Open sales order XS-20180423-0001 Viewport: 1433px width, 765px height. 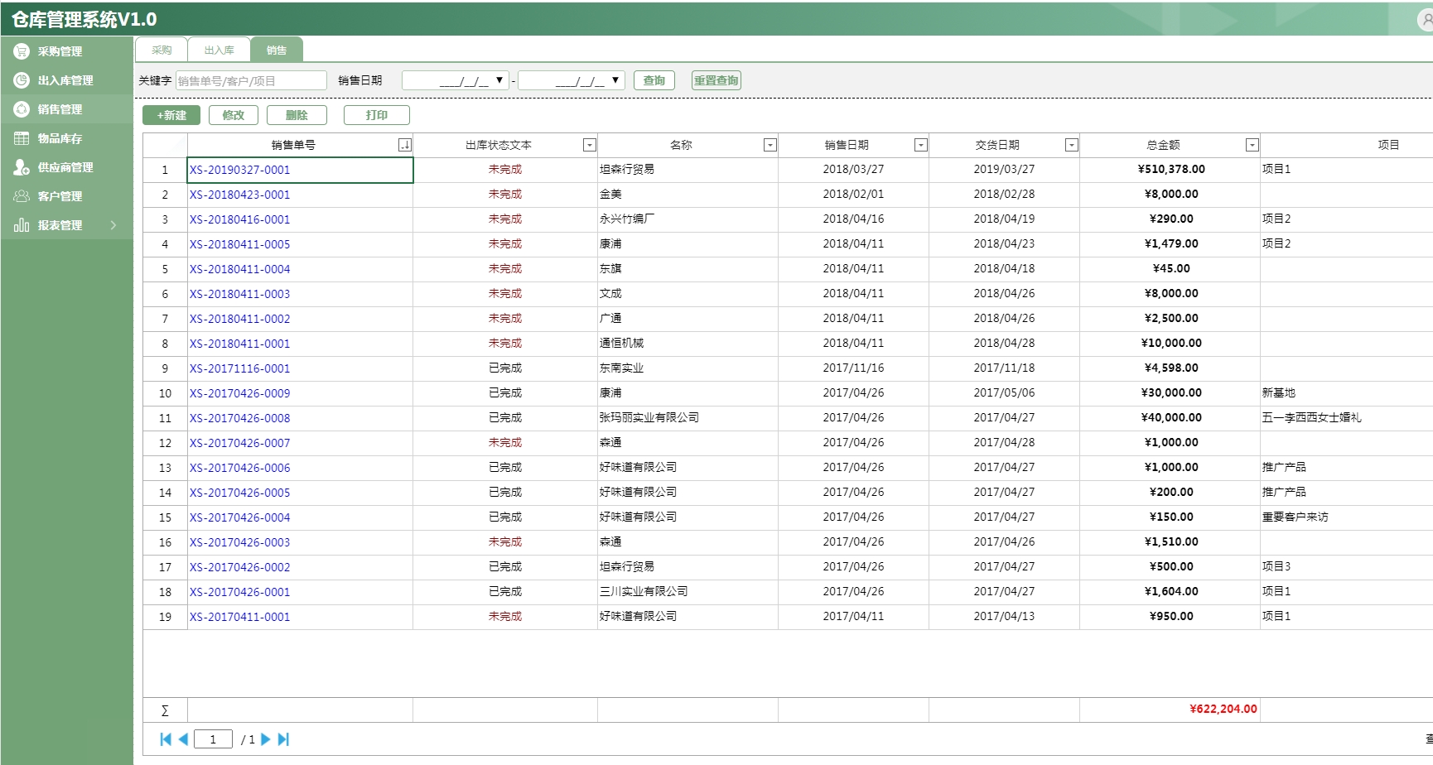tap(240, 195)
